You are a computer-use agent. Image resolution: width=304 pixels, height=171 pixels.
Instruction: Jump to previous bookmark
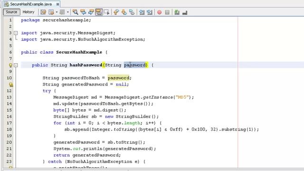116,12
